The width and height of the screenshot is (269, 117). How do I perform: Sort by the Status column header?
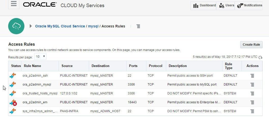pyautogui.click(x=16, y=66)
